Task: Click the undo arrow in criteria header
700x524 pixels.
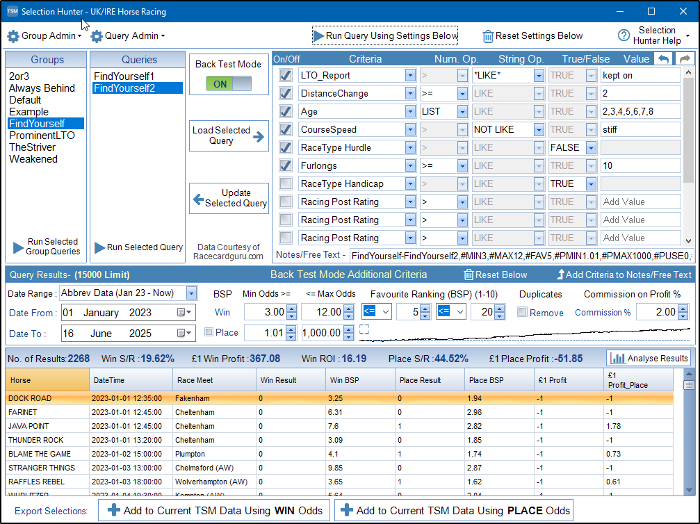Action: tap(664, 60)
